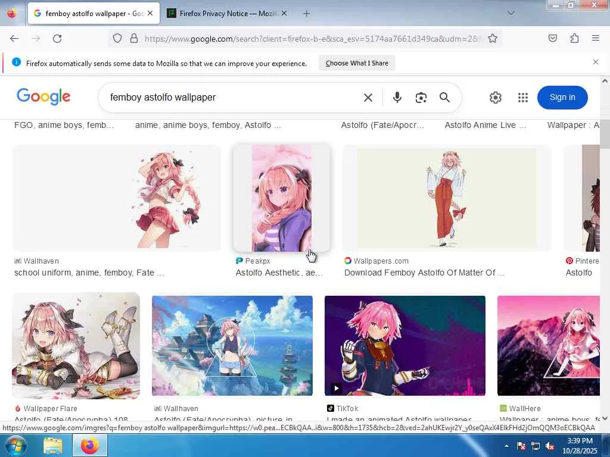610x457 pixels.
Task: Open the WallHere pink mountain image
Action: pyautogui.click(x=549, y=346)
